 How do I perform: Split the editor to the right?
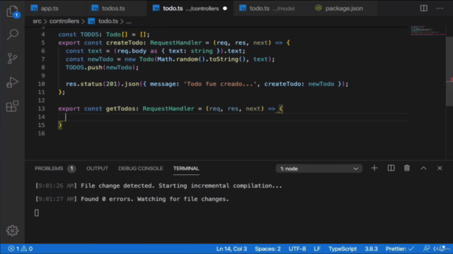pos(423,8)
